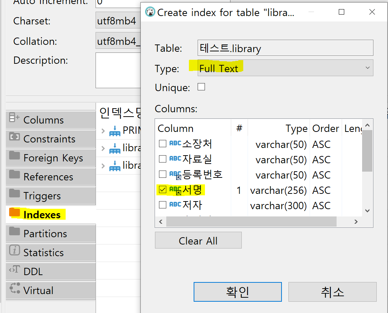
Task: Enable the Unique checkbox
Action: 201,87
